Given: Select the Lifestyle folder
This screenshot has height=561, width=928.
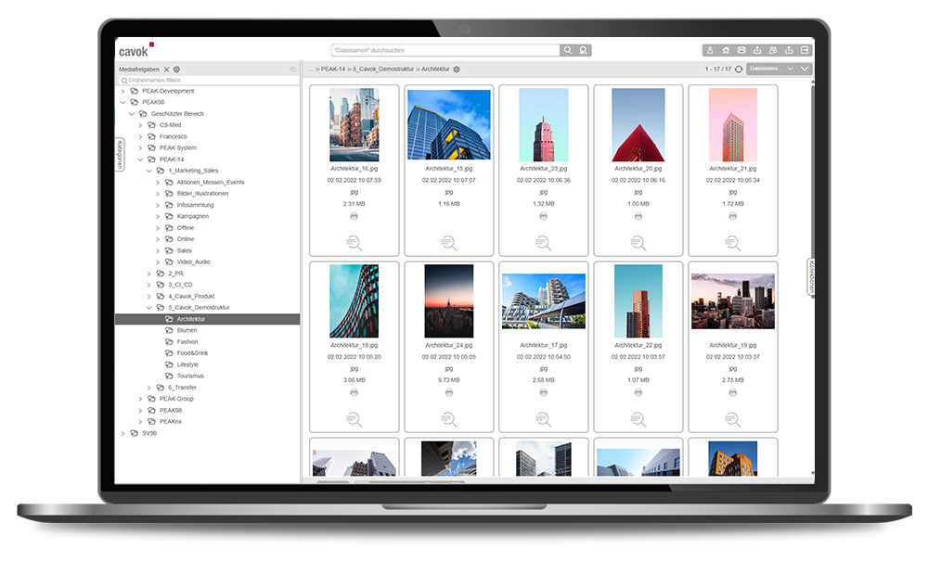Looking at the screenshot, I should [x=187, y=364].
